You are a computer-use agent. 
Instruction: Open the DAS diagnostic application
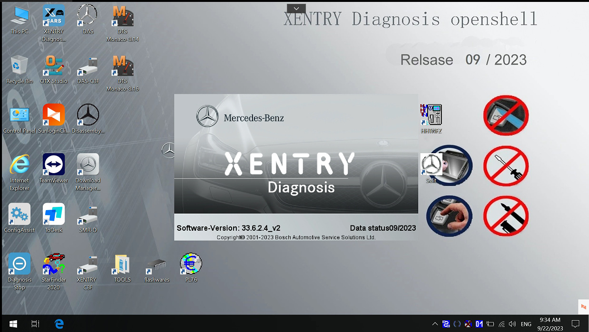point(87,14)
